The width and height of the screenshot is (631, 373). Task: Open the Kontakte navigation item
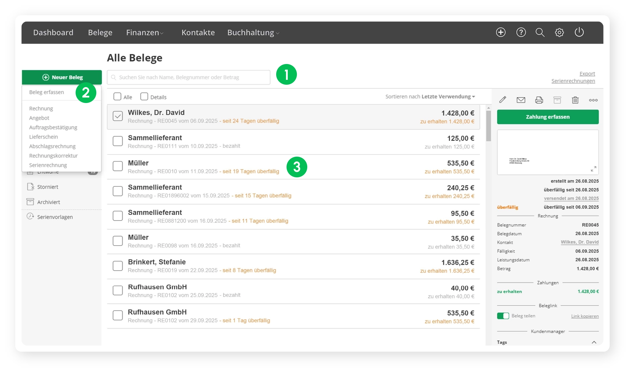point(198,33)
